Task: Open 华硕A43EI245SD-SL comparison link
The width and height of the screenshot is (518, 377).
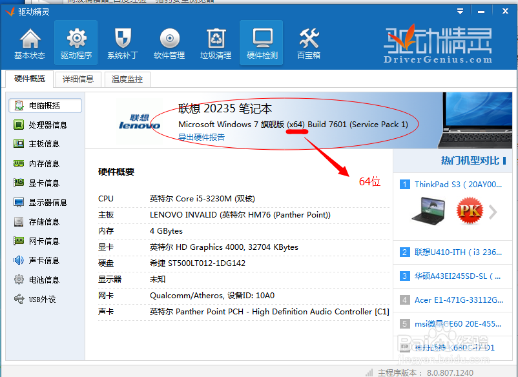Action: [457, 276]
